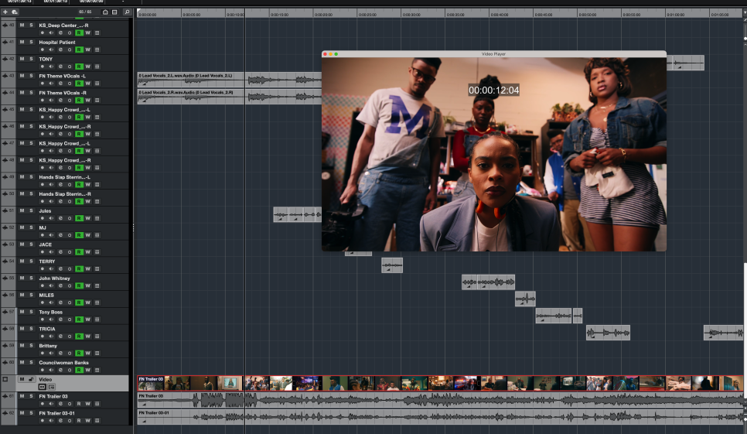Mute the TONY track
Viewport: 747px width, 434px height.
[x=22, y=59]
